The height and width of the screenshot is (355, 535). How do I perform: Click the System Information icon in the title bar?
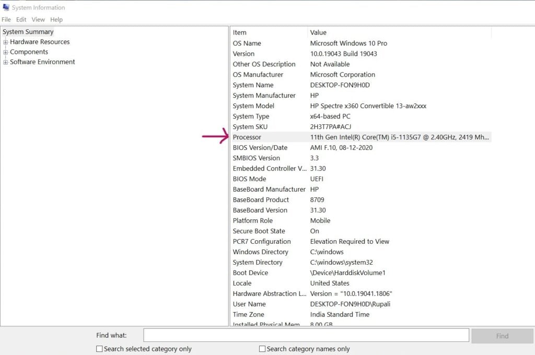[6, 7]
